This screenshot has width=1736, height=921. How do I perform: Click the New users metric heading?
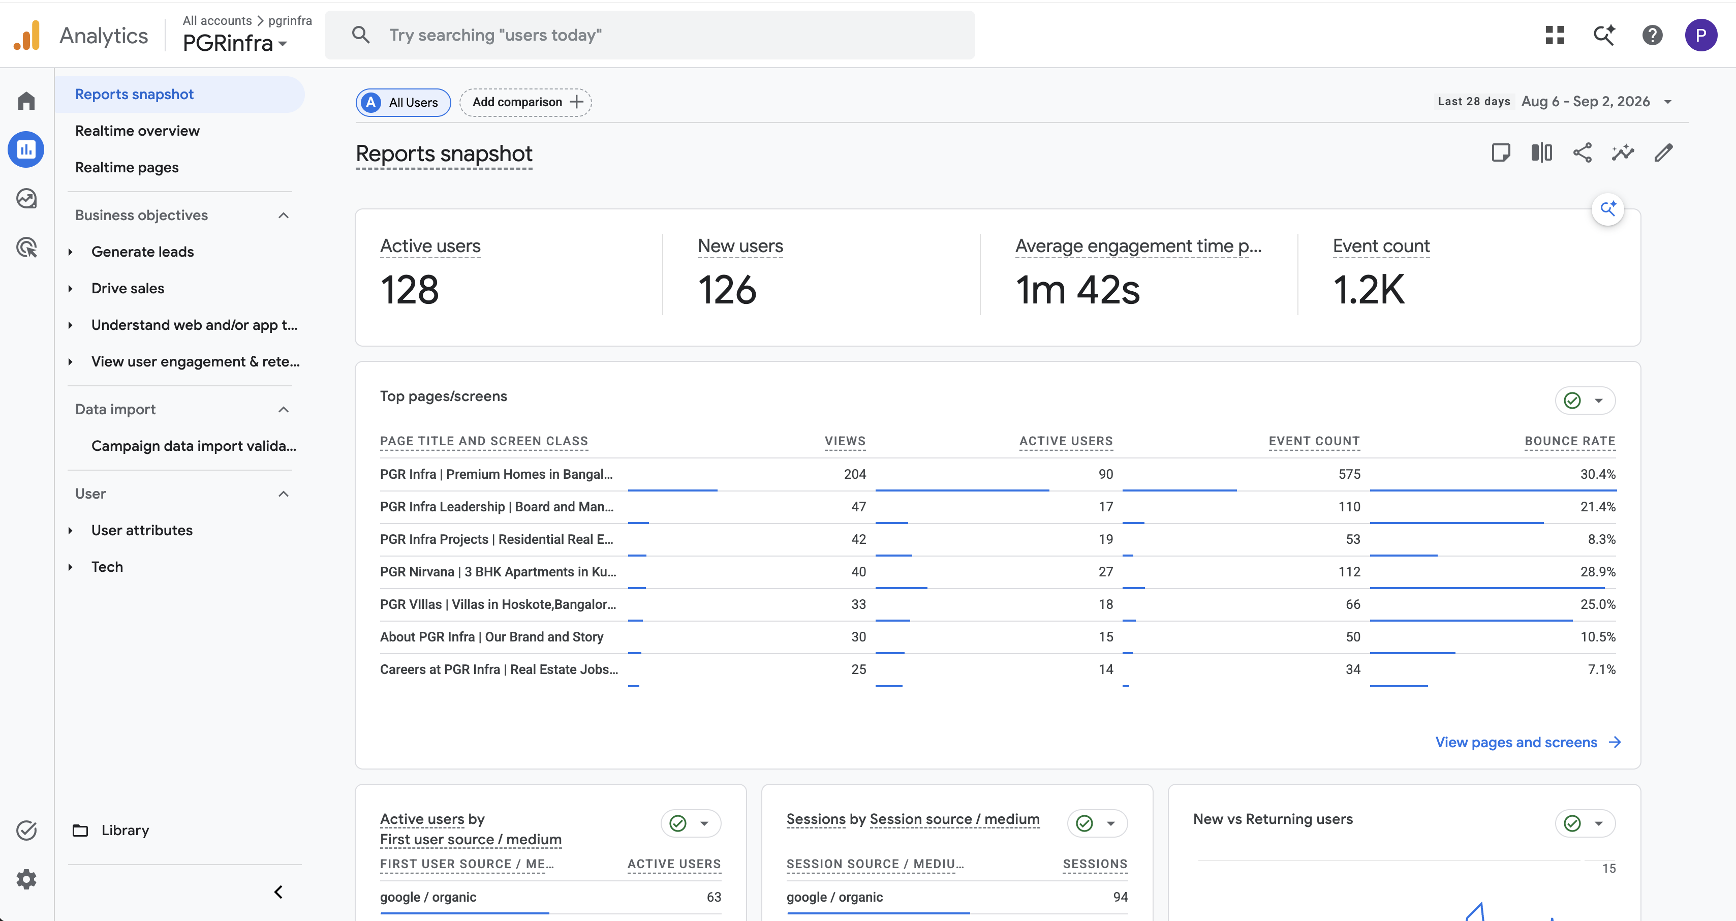tap(740, 246)
